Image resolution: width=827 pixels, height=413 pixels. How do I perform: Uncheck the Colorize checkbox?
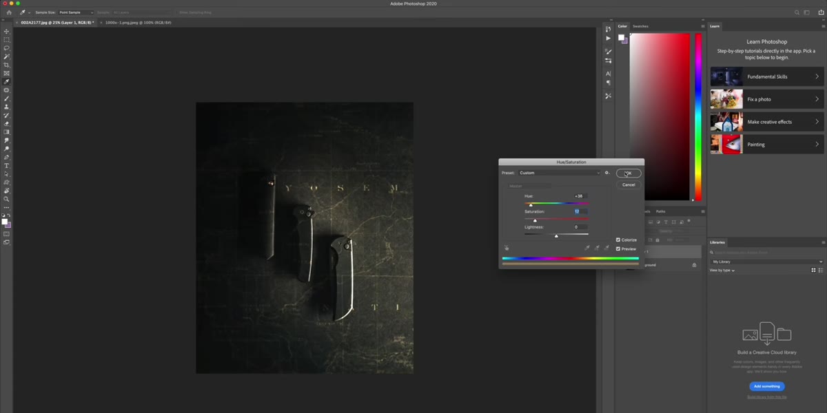pos(618,240)
